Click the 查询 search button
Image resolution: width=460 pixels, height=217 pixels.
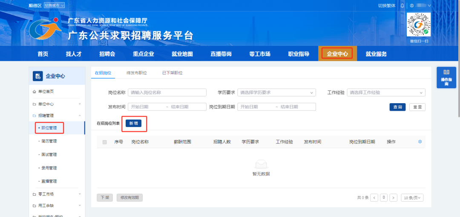click(x=397, y=107)
